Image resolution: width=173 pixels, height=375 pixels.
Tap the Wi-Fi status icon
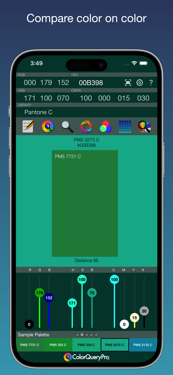tap(134, 63)
